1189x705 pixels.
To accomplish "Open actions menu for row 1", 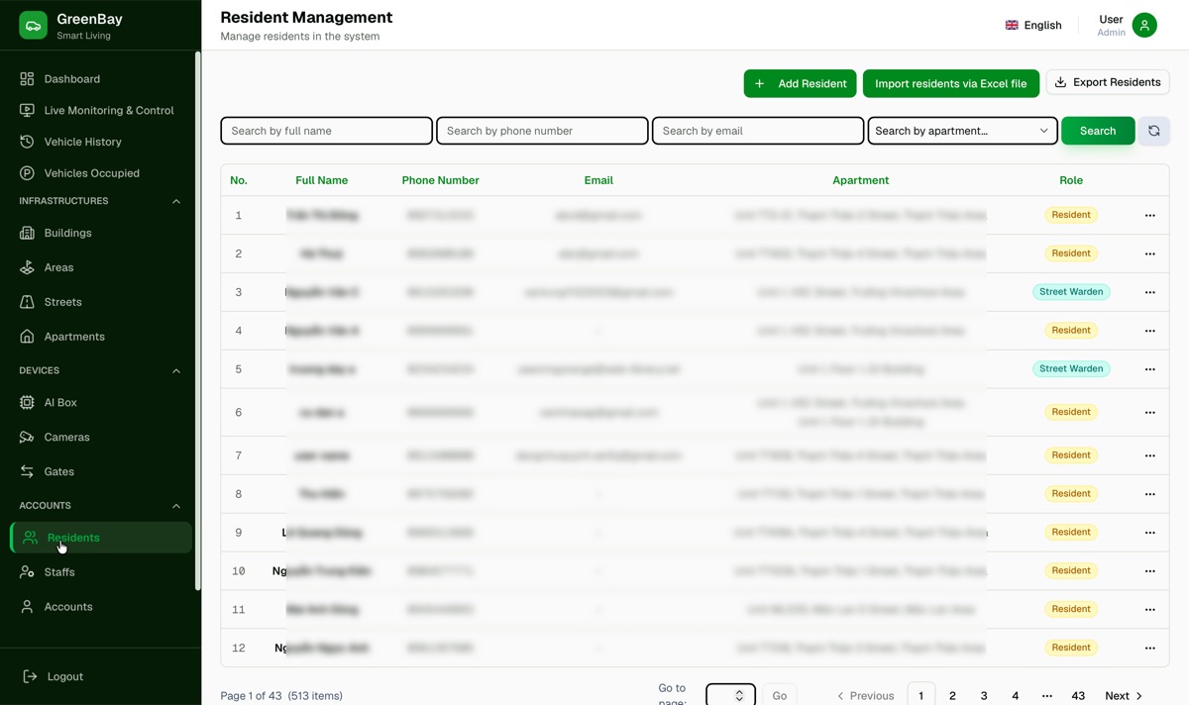I will click(1150, 215).
